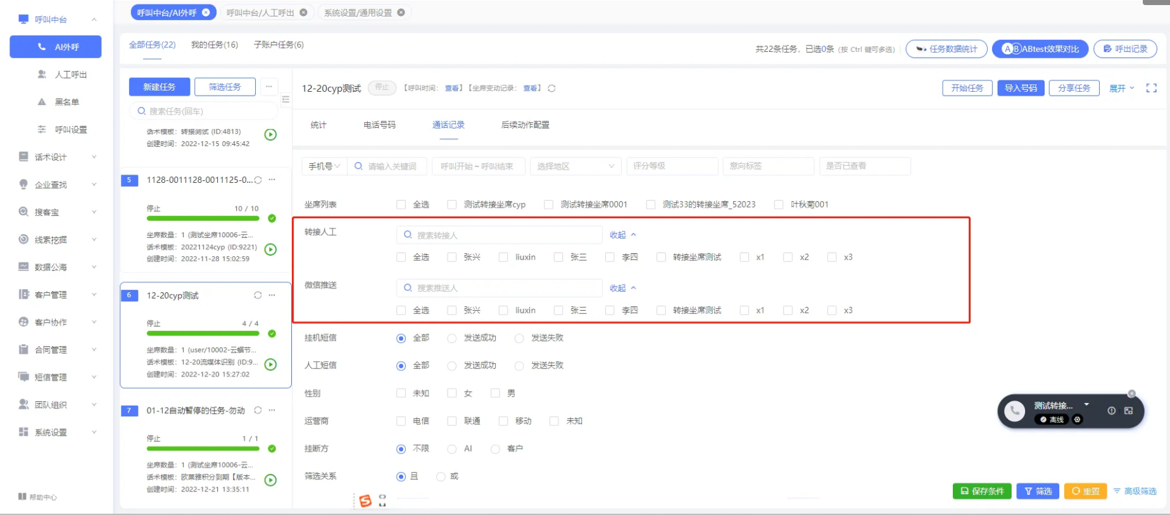Open more options for task 12-20cyp测试
The image size is (1170, 515).
pyautogui.click(x=272, y=295)
